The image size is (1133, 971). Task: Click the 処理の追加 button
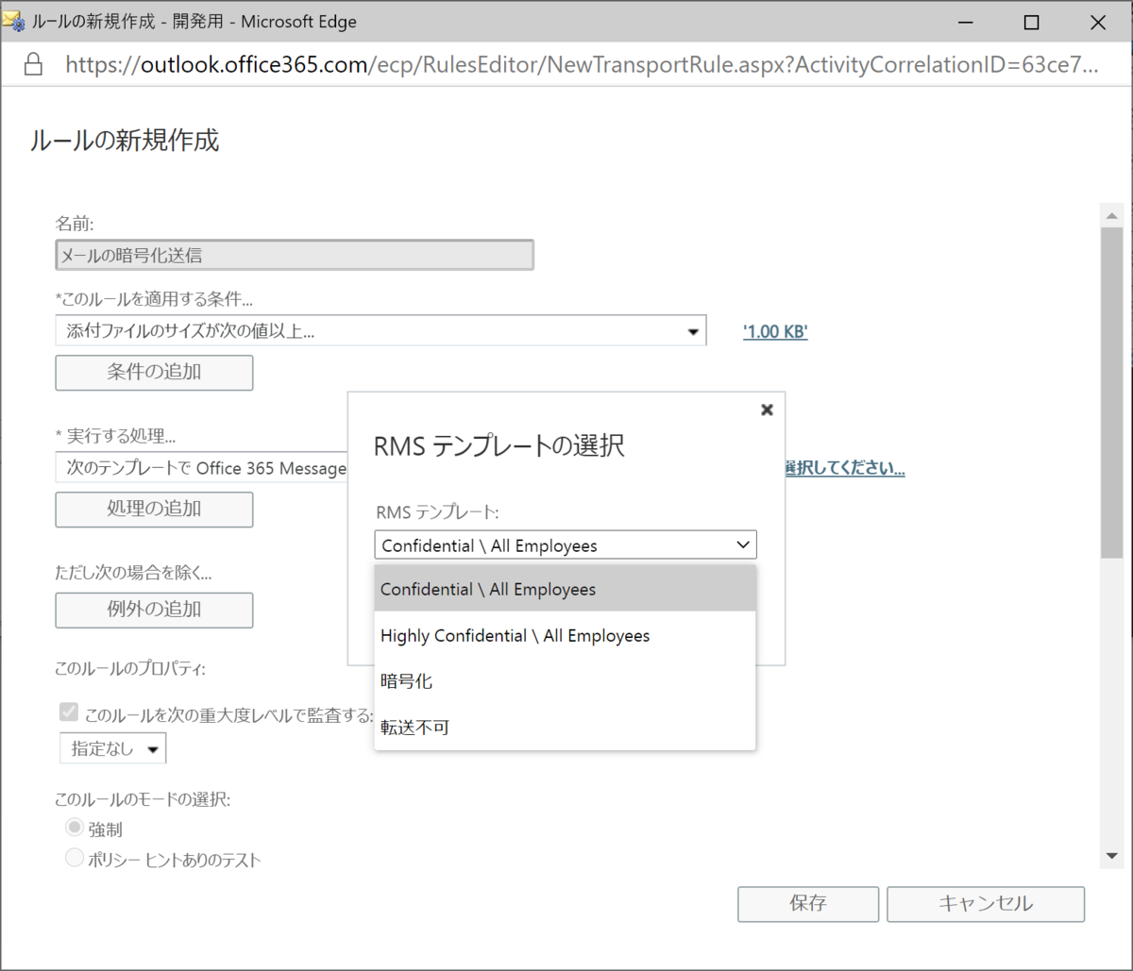click(x=154, y=509)
